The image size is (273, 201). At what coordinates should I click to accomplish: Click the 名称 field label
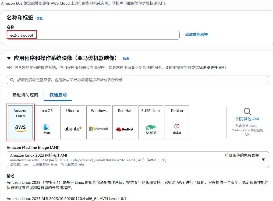(10, 27)
